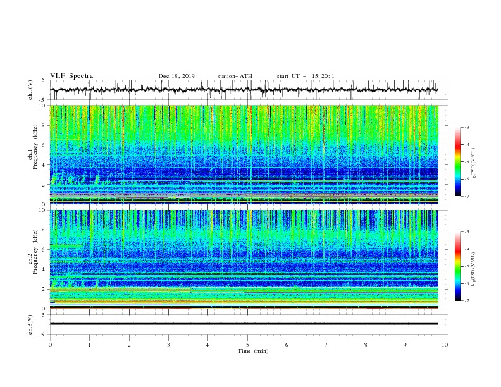Click the "9" tick on the time axis
Viewport: 501px width, 387px height.
pos(405,345)
